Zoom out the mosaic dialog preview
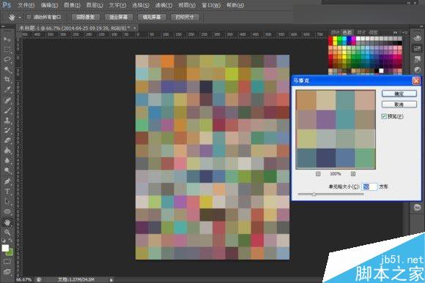425x283 pixels. pyautogui.click(x=318, y=174)
